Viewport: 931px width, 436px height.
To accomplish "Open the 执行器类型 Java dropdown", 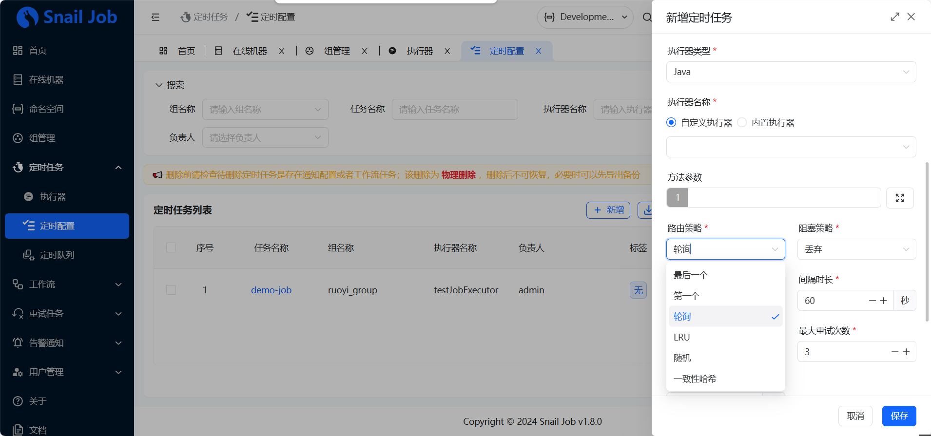I will click(x=791, y=72).
